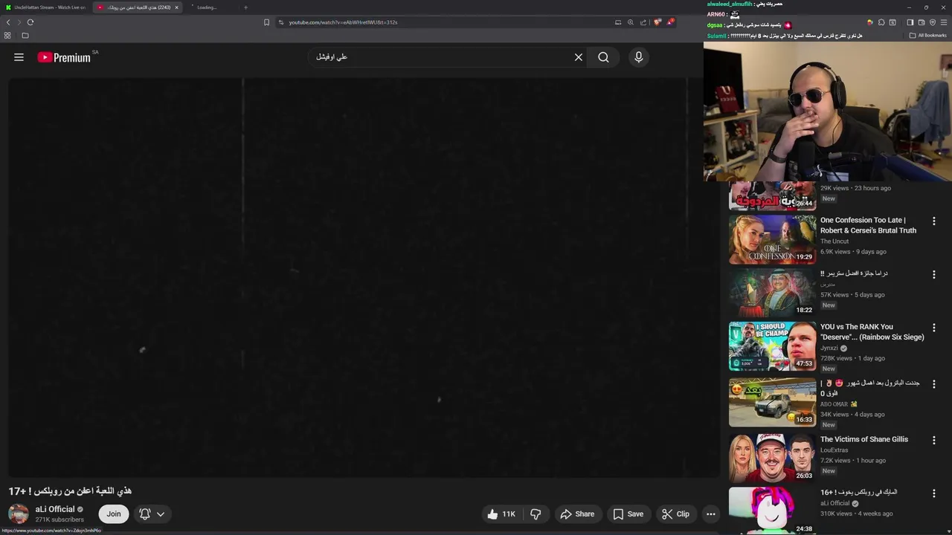Open options for the 310K views aLi Official video

(x=934, y=493)
